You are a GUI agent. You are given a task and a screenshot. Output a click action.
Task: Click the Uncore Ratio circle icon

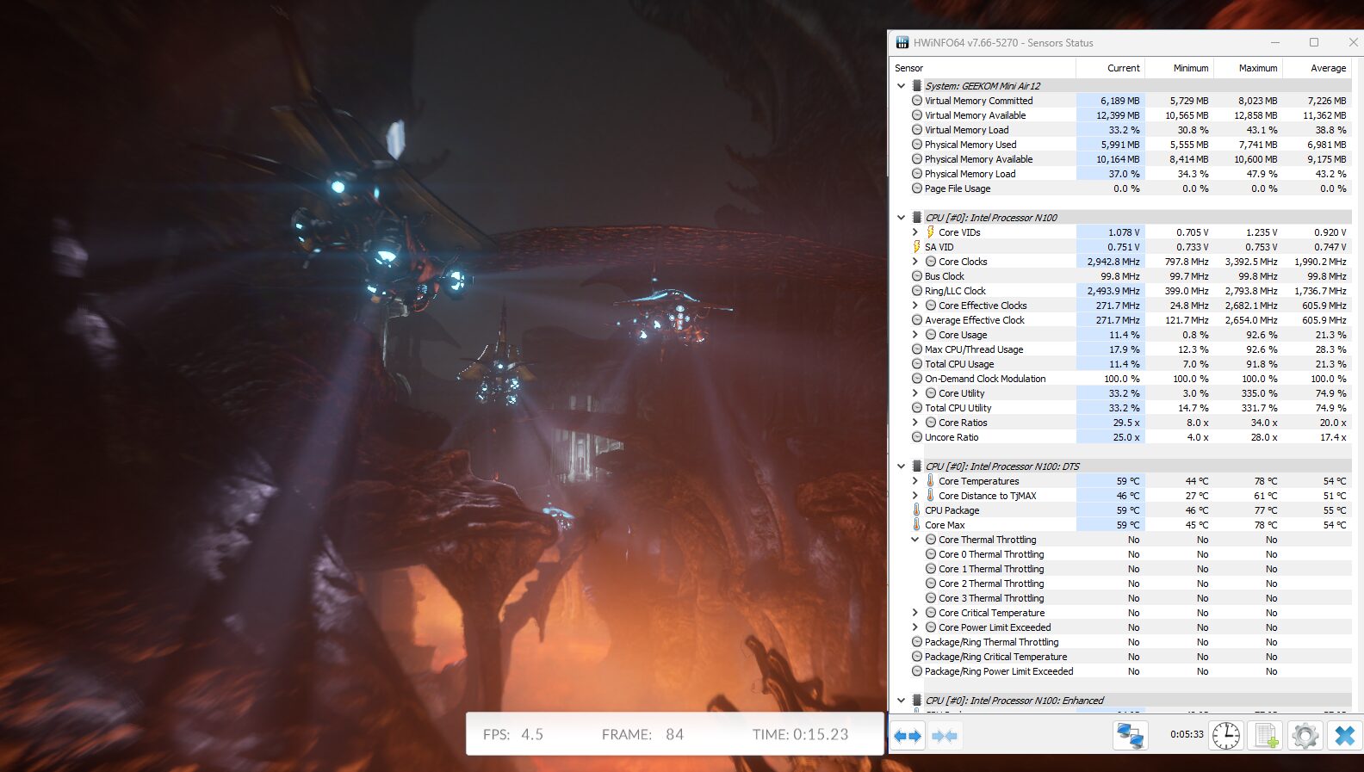(917, 437)
